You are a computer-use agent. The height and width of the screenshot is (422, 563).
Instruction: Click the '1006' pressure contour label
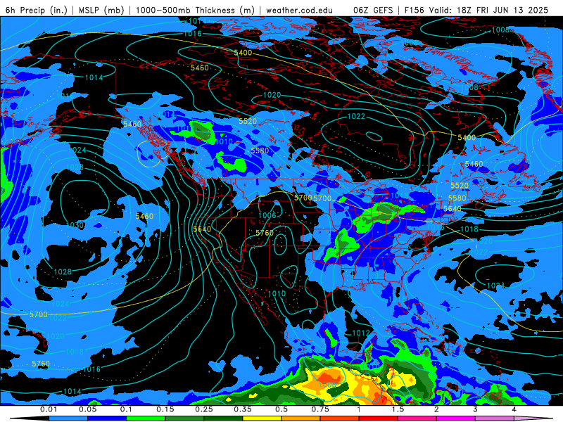pos(267,215)
